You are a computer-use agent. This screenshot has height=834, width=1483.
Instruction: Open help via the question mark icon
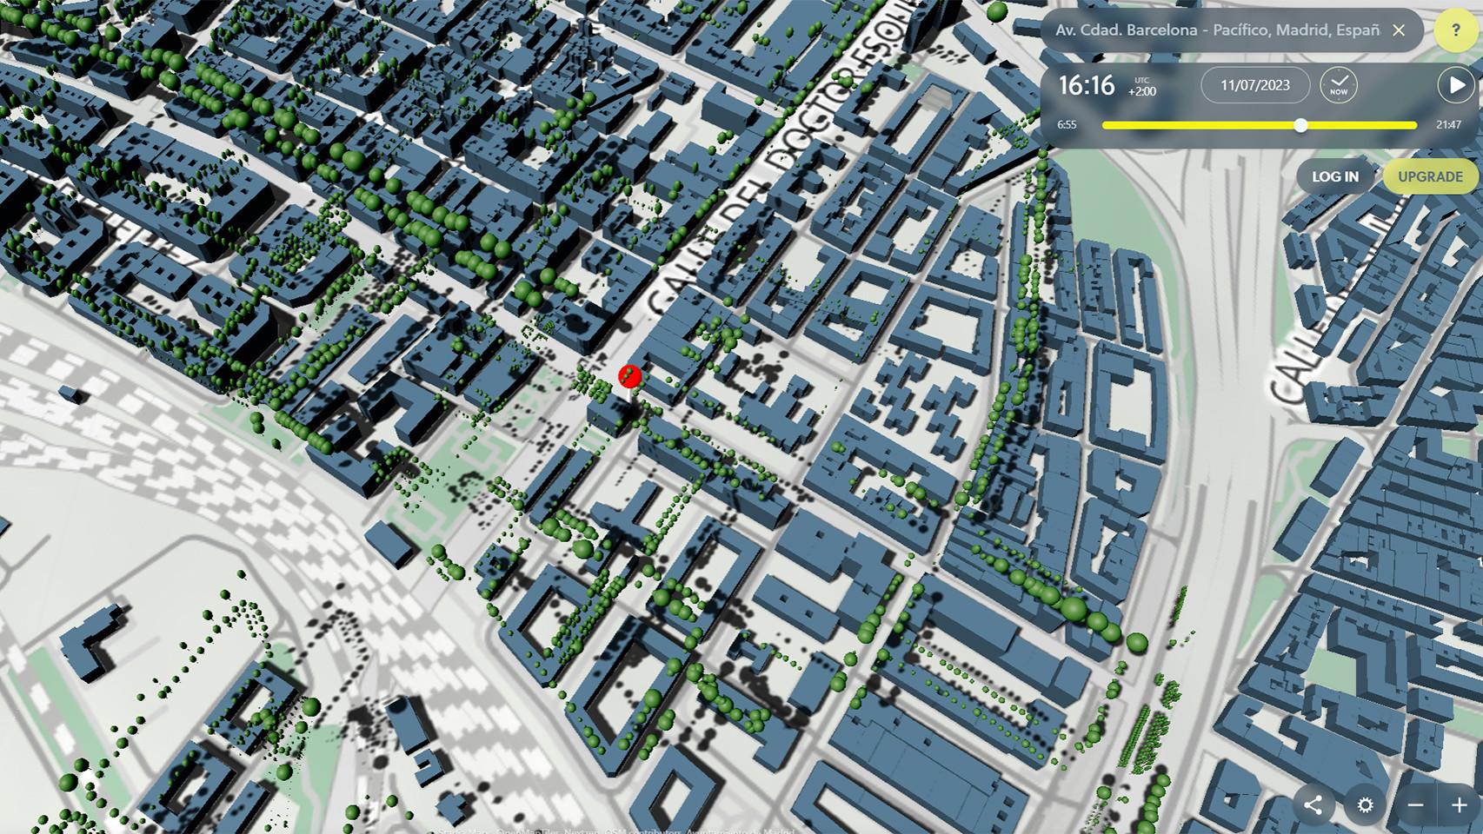pyautogui.click(x=1456, y=31)
